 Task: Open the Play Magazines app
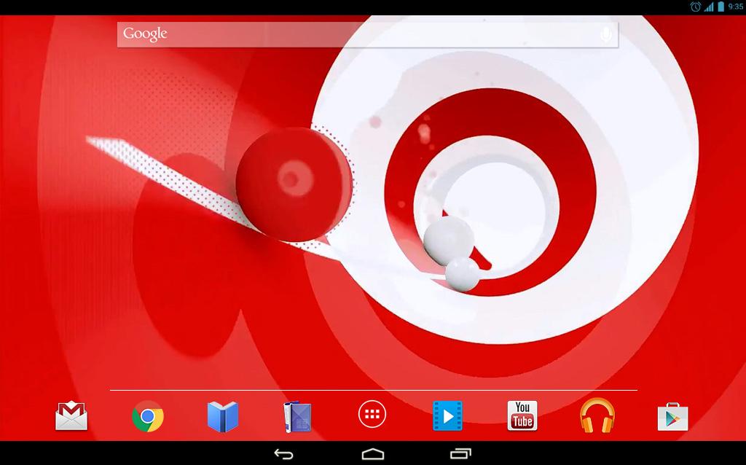point(297,416)
